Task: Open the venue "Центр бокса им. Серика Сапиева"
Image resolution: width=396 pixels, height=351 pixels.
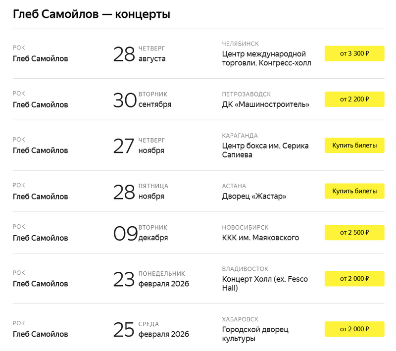Action: pyautogui.click(x=265, y=150)
